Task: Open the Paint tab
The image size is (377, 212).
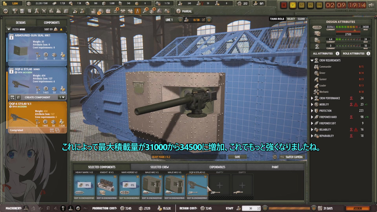Action: click(x=275, y=167)
